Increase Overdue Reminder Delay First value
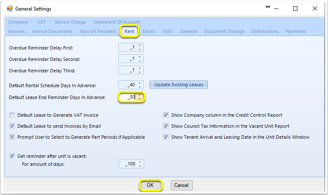Viewport: 328px width, 195px height. [140, 45]
